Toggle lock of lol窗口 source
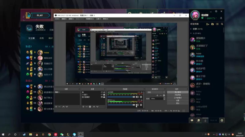This screenshot has width=245, height=137. 104,95
